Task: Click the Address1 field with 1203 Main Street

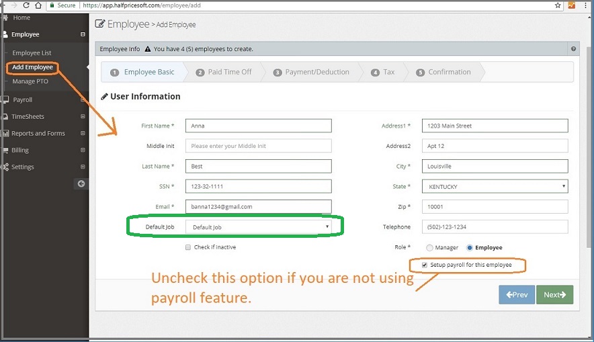Action: pyautogui.click(x=495, y=126)
